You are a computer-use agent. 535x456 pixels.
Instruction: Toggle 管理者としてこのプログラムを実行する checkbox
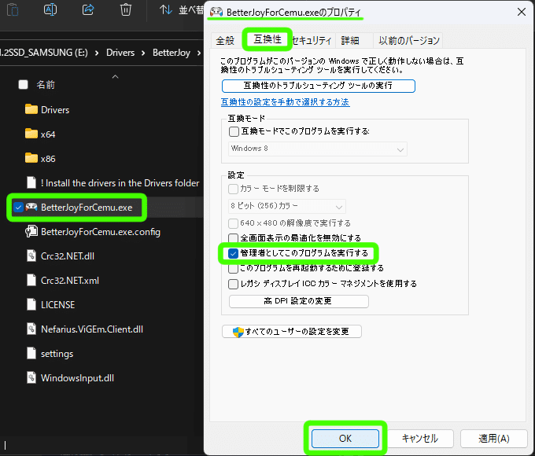[233, 253]
